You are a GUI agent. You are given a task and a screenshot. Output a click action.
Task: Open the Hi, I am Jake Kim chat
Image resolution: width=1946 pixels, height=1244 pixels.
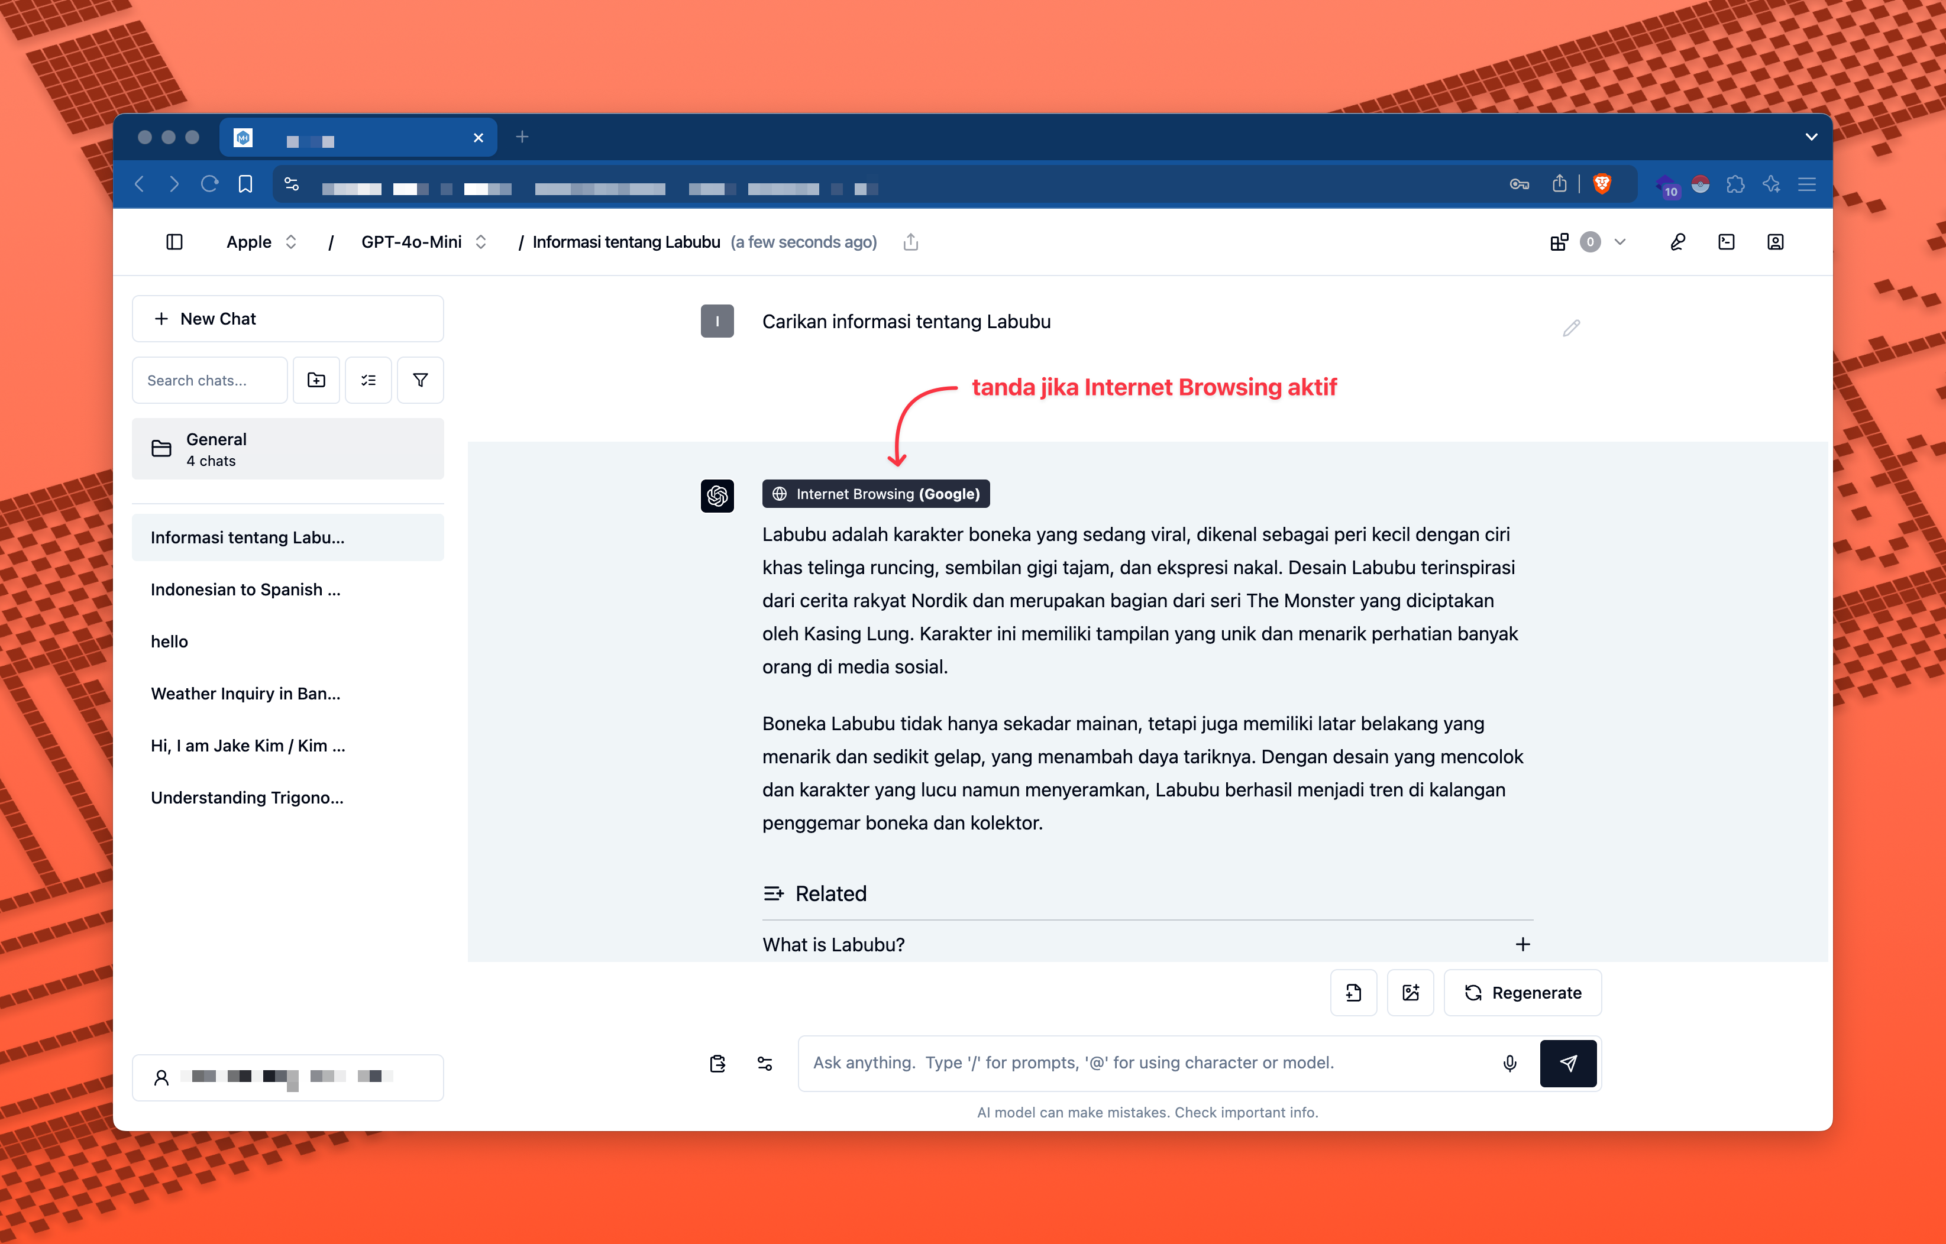click(287, 745)
